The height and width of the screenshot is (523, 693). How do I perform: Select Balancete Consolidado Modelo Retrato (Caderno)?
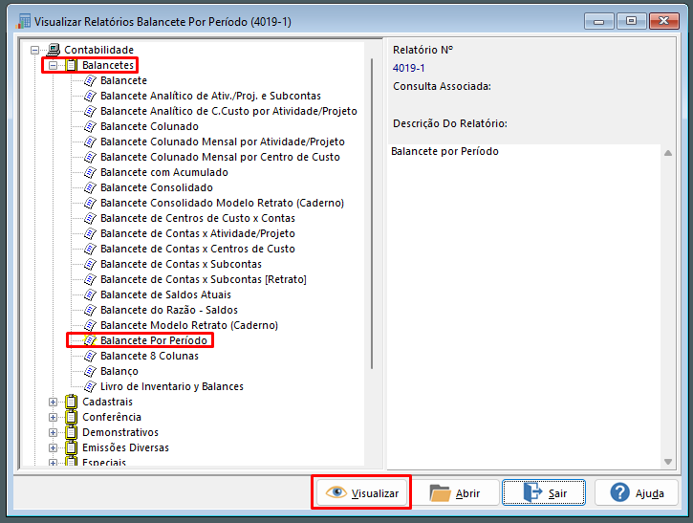(x=222, y=203)
